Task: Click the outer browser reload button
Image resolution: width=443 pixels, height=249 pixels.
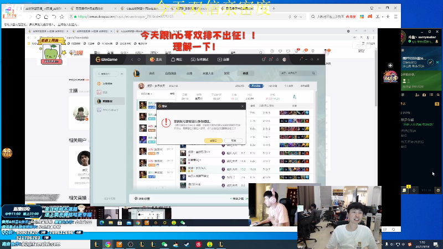Action: (38, 17)
